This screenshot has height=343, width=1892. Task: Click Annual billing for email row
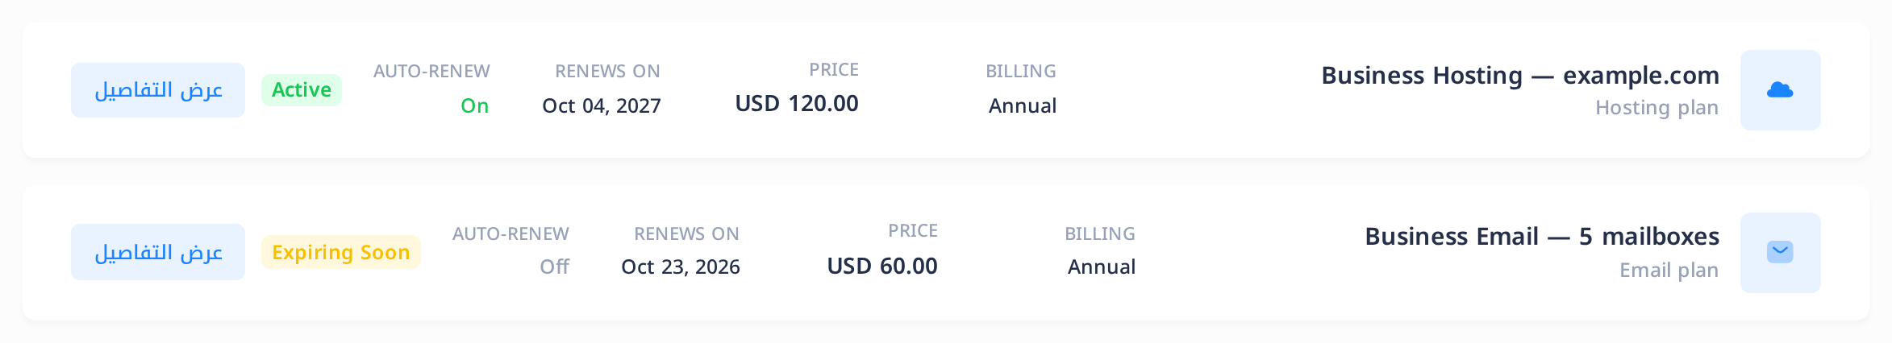1102,267
